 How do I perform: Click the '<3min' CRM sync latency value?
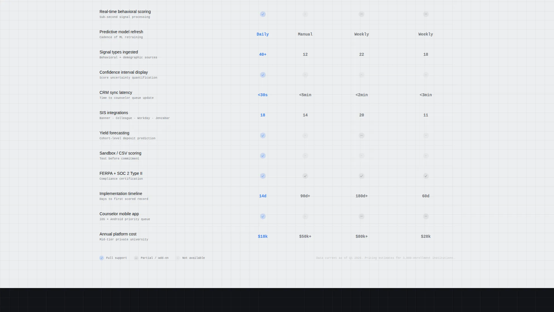[x=426, y=95]
